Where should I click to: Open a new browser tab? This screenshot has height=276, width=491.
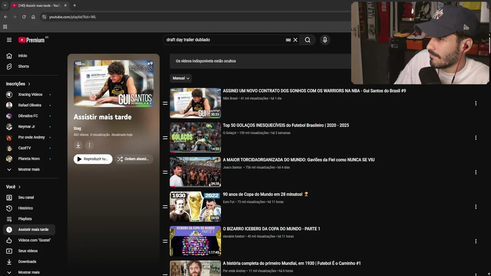click(74, 5)
